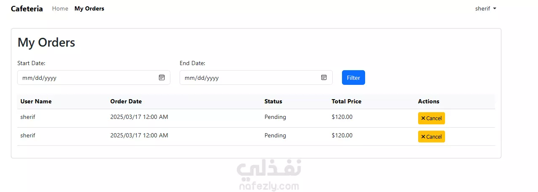Screen dimensions: 538x192
Task: Cancel the second order in the table
Action: click(x=431, y=137)
